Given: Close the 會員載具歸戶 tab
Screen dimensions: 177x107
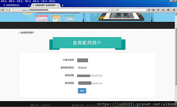Looking at the screenshot, I should [x=58, y=5].
